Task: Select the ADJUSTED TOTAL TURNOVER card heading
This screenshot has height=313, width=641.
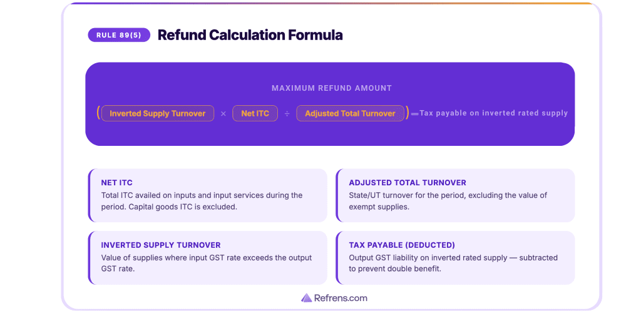Action: click(407, 183)
